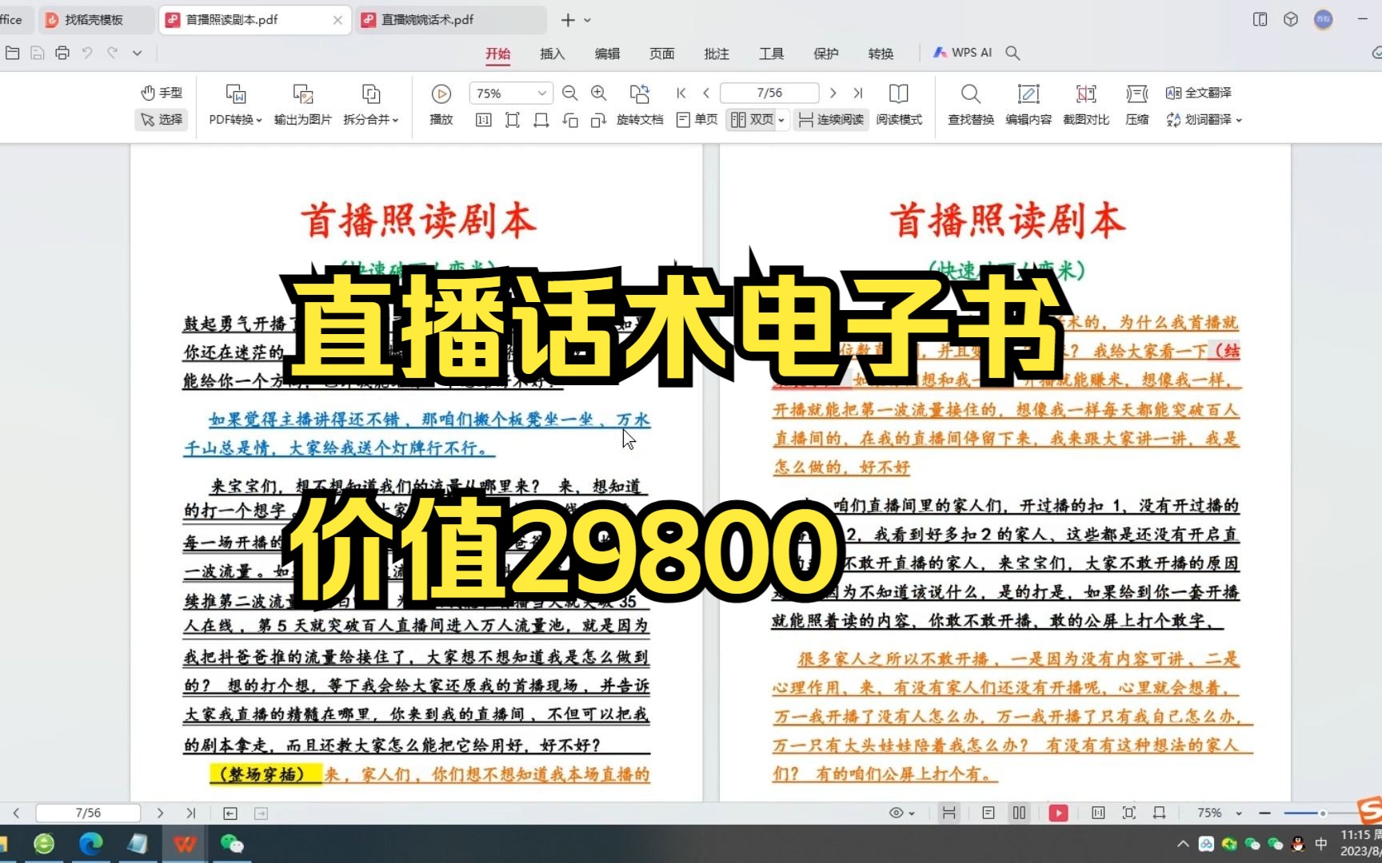The width and height of the screenshot is (1382, 863).
Task: Set actual size 1:1 view
Action: pyautogui.click(x=483, y=120)
